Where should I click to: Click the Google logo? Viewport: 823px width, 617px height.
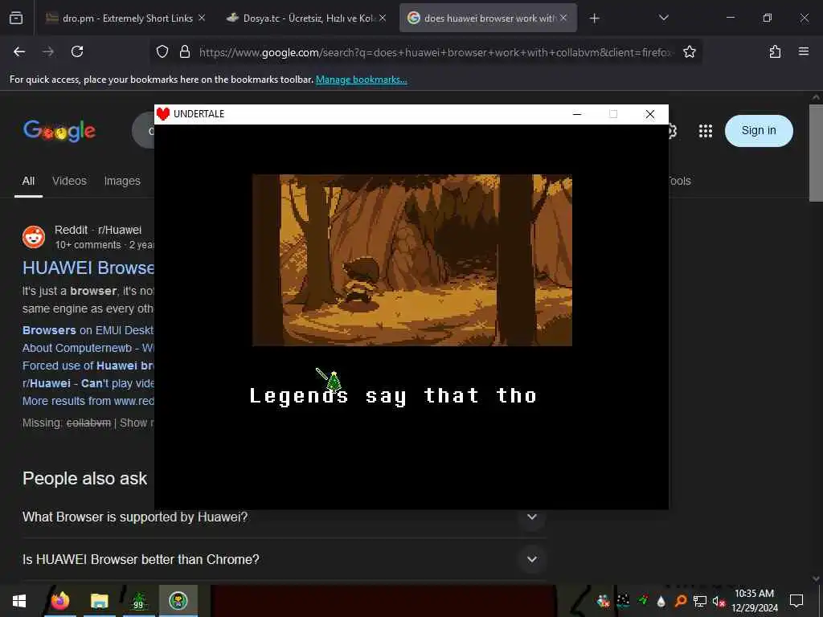[x=59, y=131]
